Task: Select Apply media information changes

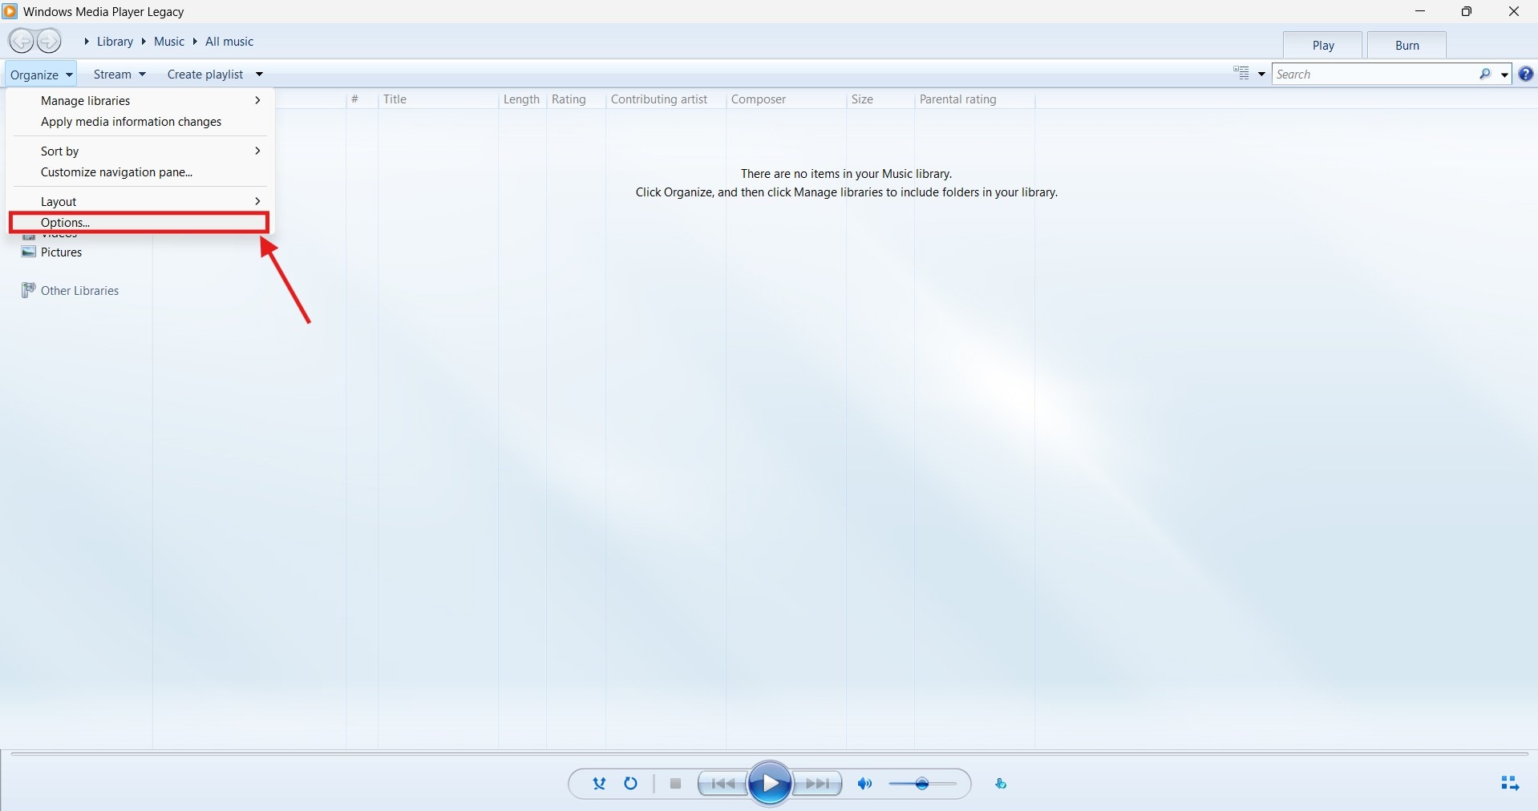Action: click(140, 122)
